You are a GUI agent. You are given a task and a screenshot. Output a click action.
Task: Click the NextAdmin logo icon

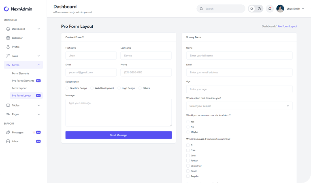coord(6,8)
